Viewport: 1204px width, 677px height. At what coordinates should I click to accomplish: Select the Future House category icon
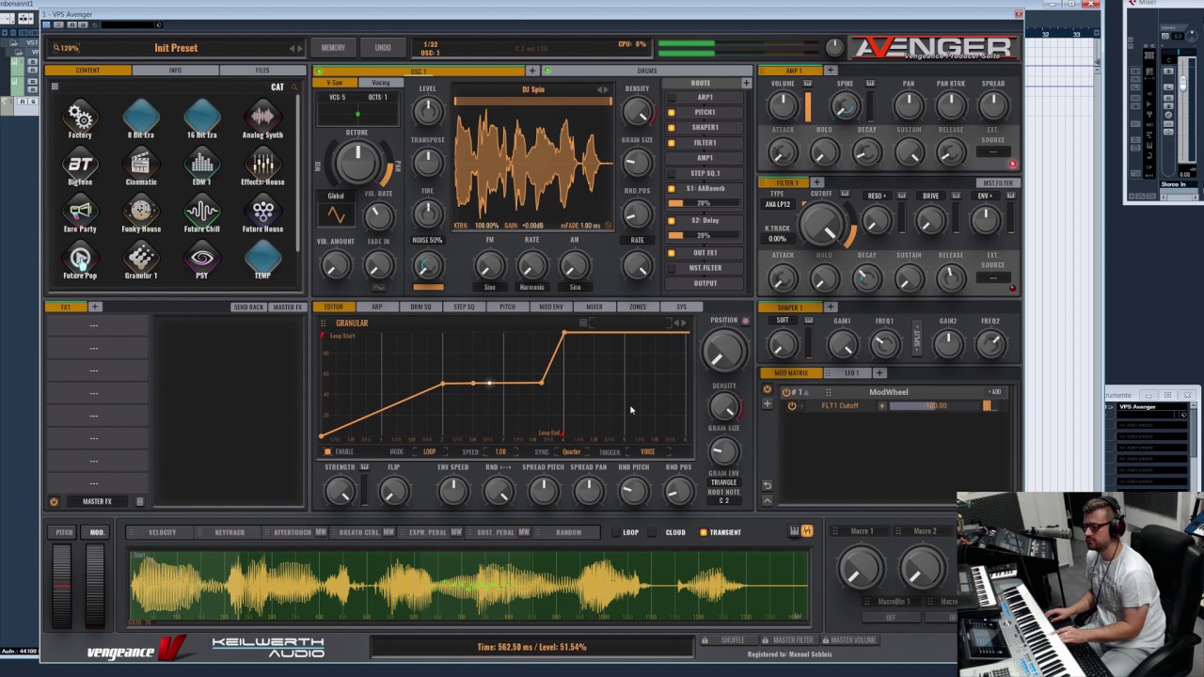click(262, 211)
